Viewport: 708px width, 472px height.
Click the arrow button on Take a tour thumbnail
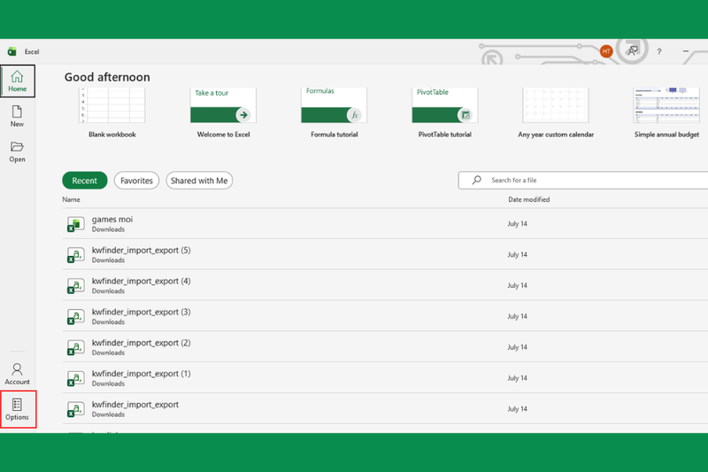click(243, 115)
